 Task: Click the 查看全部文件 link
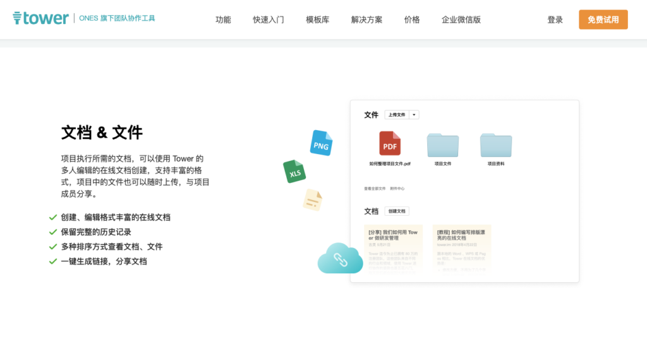375,188
